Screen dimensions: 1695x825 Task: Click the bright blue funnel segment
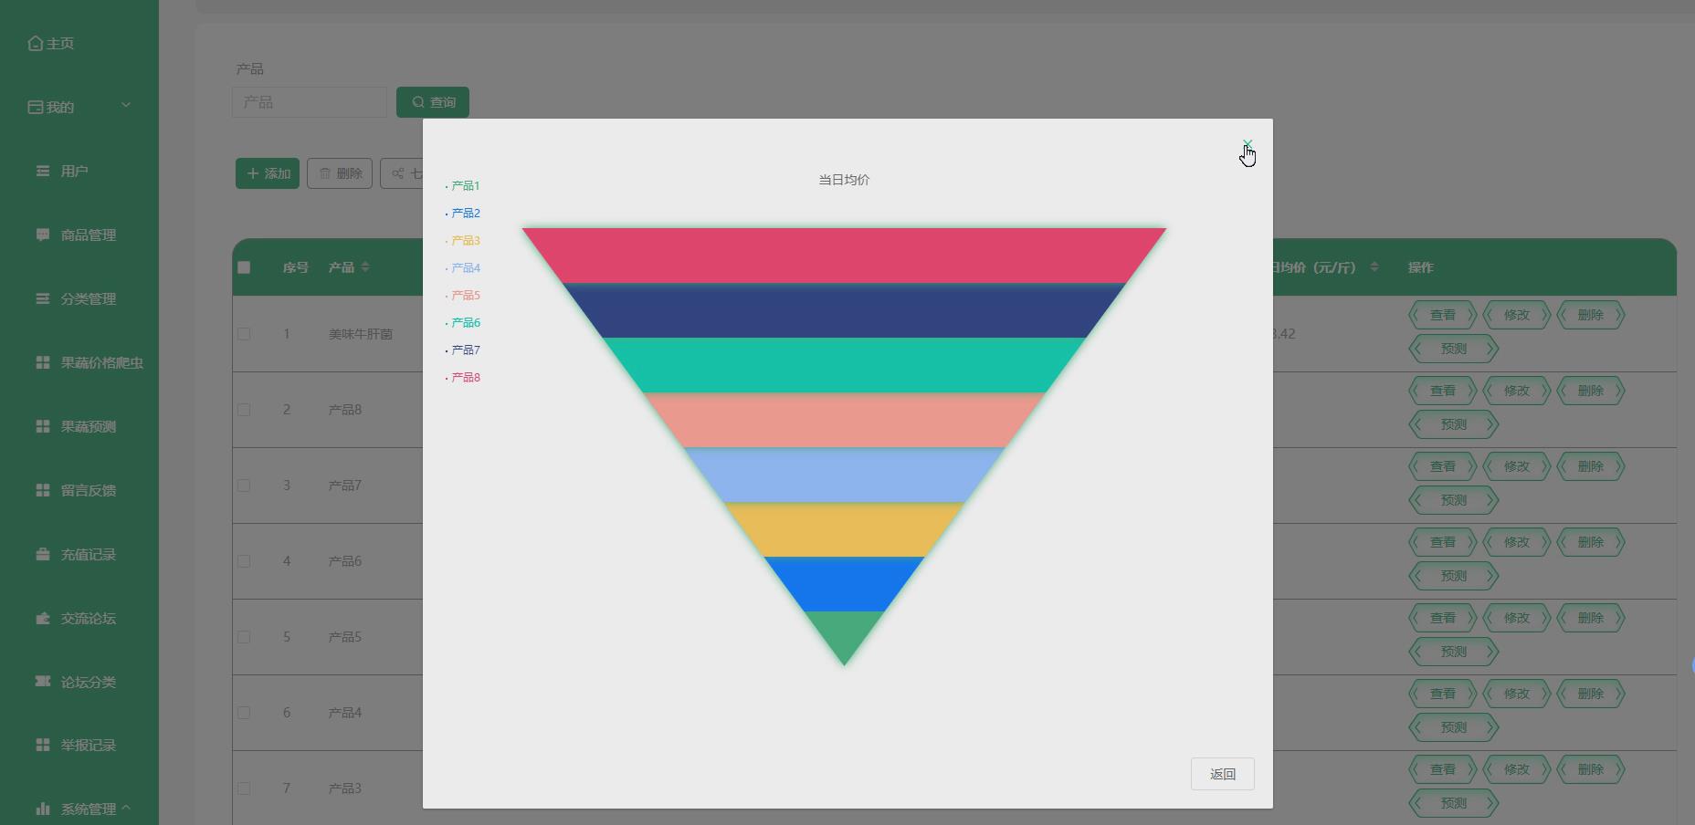tap(844, 584)
